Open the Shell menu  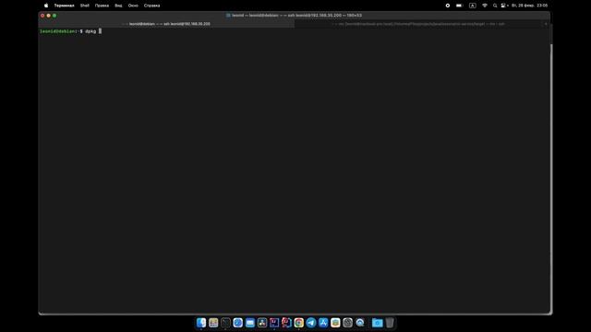coord(84,6)
